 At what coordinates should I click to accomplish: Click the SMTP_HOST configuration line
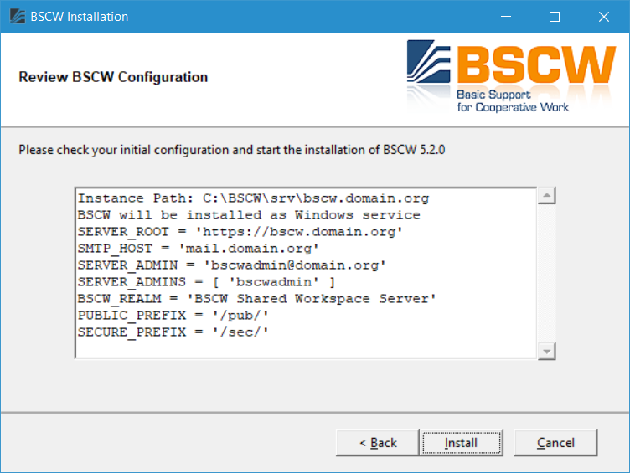coord(198,249)
